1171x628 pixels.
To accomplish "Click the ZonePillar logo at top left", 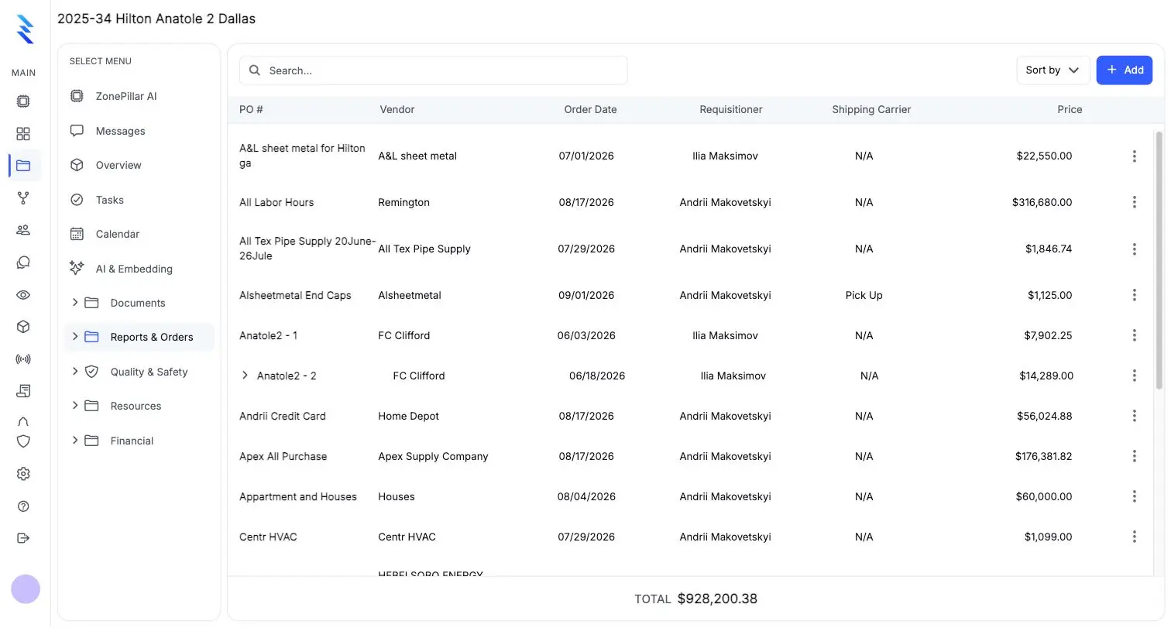I will coord(25,29).
